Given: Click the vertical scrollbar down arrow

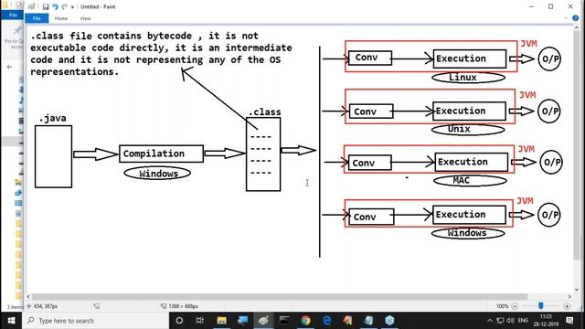Looking at the screenshot, I should 577,289.
